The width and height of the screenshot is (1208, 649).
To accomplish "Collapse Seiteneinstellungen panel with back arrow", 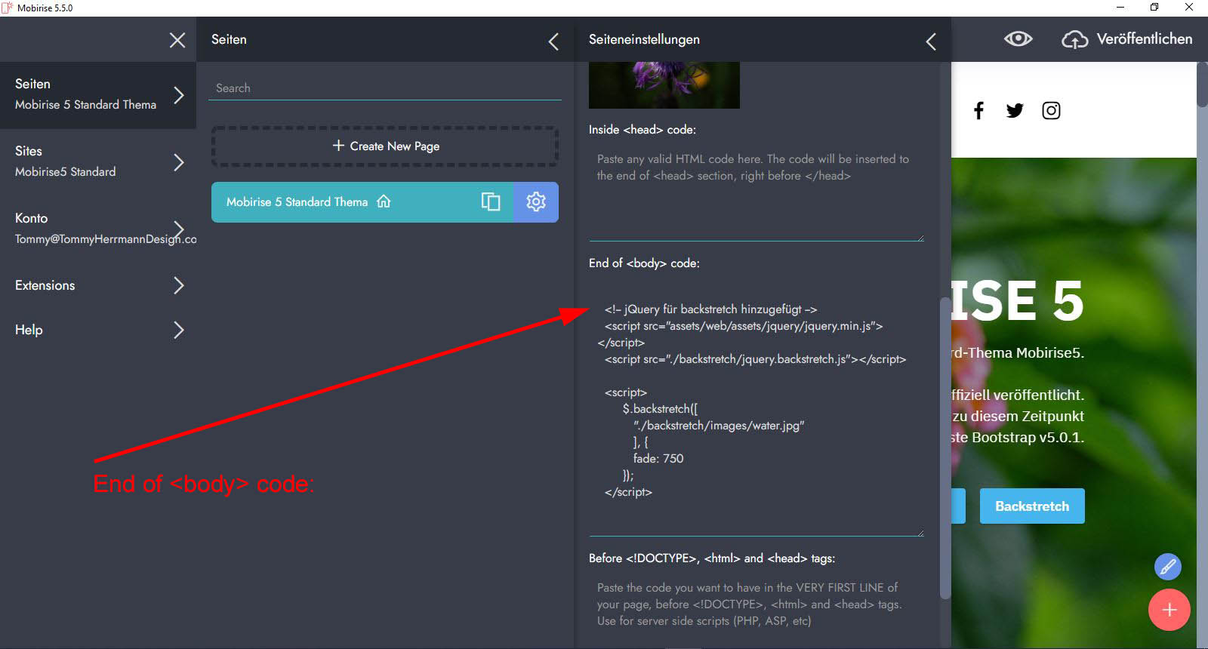I will click(x=931, y=42).
